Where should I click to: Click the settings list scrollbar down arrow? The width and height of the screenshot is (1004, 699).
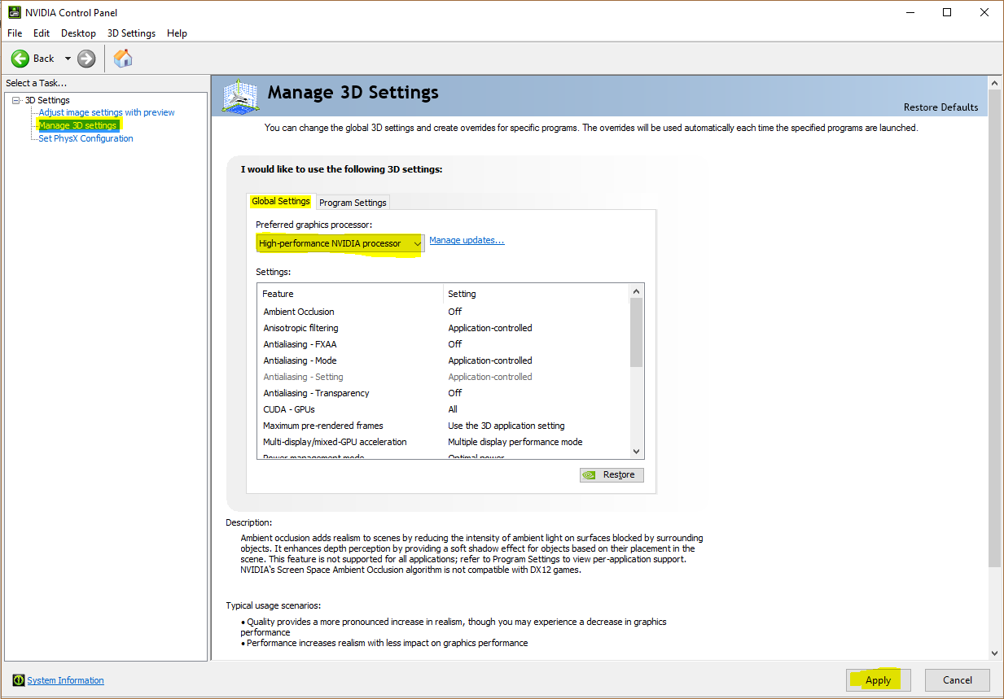click(x=637, y=452)
